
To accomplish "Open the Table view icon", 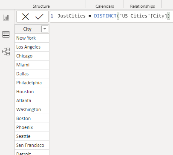I will click(x=6, y=34).
